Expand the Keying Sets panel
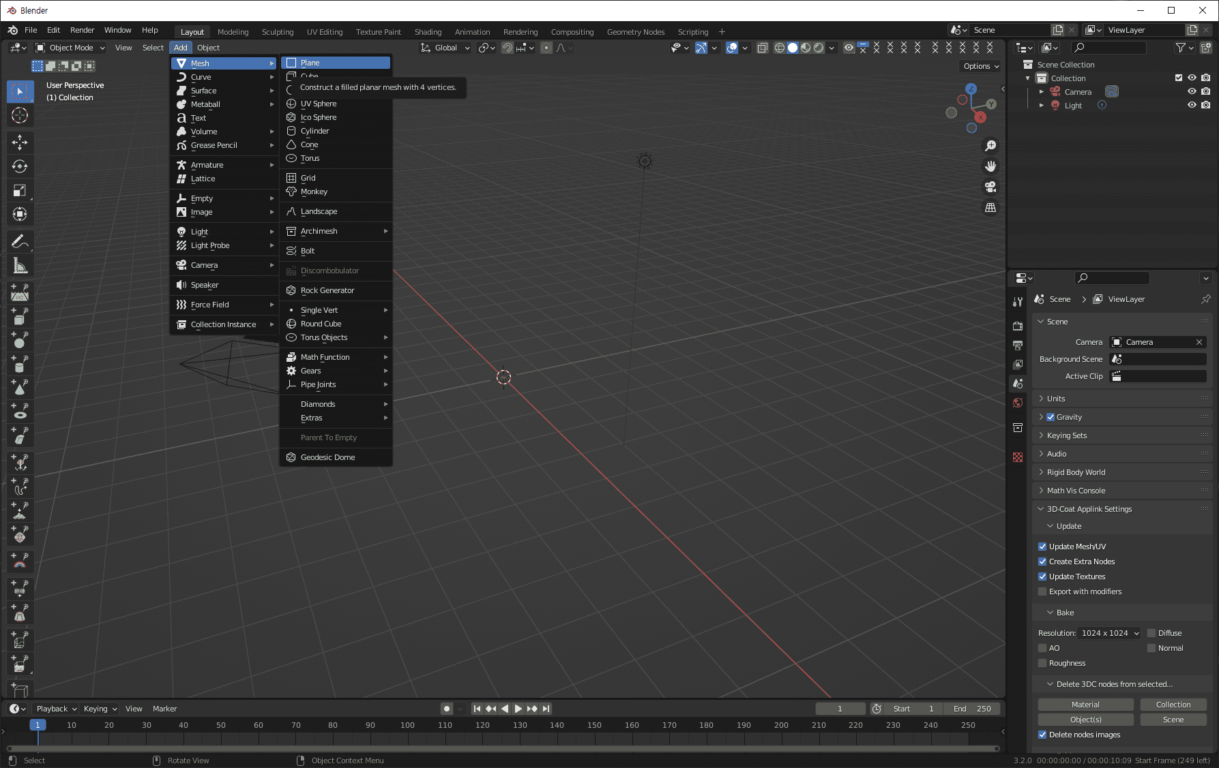 1122,435
